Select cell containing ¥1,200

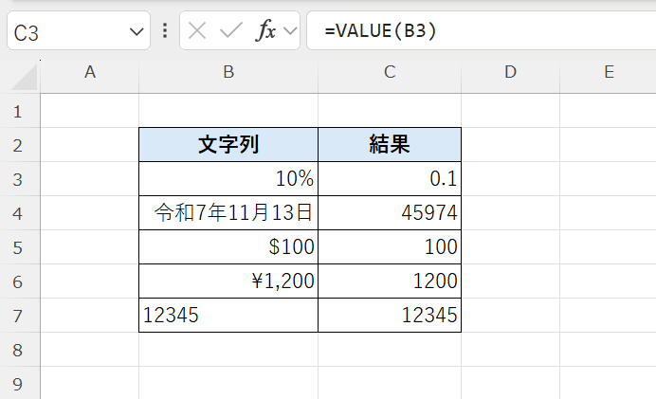coord(228,281)
